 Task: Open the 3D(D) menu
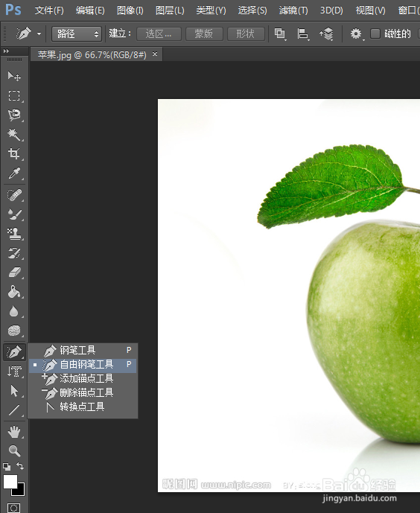coord(331,10)
